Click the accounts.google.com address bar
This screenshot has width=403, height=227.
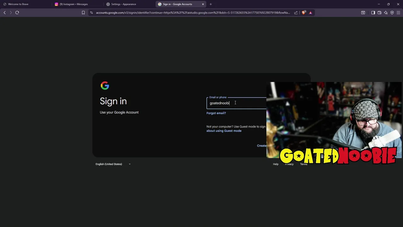193,13
